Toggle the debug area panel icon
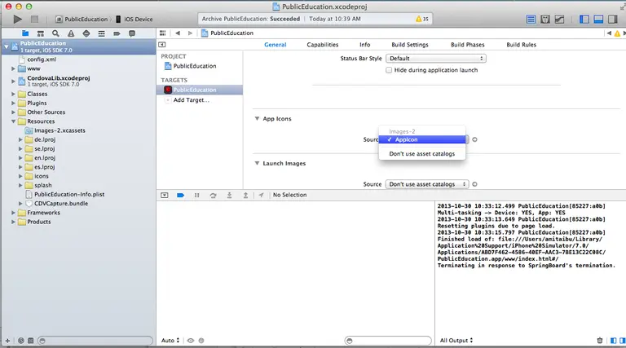Image resolution: width=626 pixels, height=348 pixels. [598, 20]
